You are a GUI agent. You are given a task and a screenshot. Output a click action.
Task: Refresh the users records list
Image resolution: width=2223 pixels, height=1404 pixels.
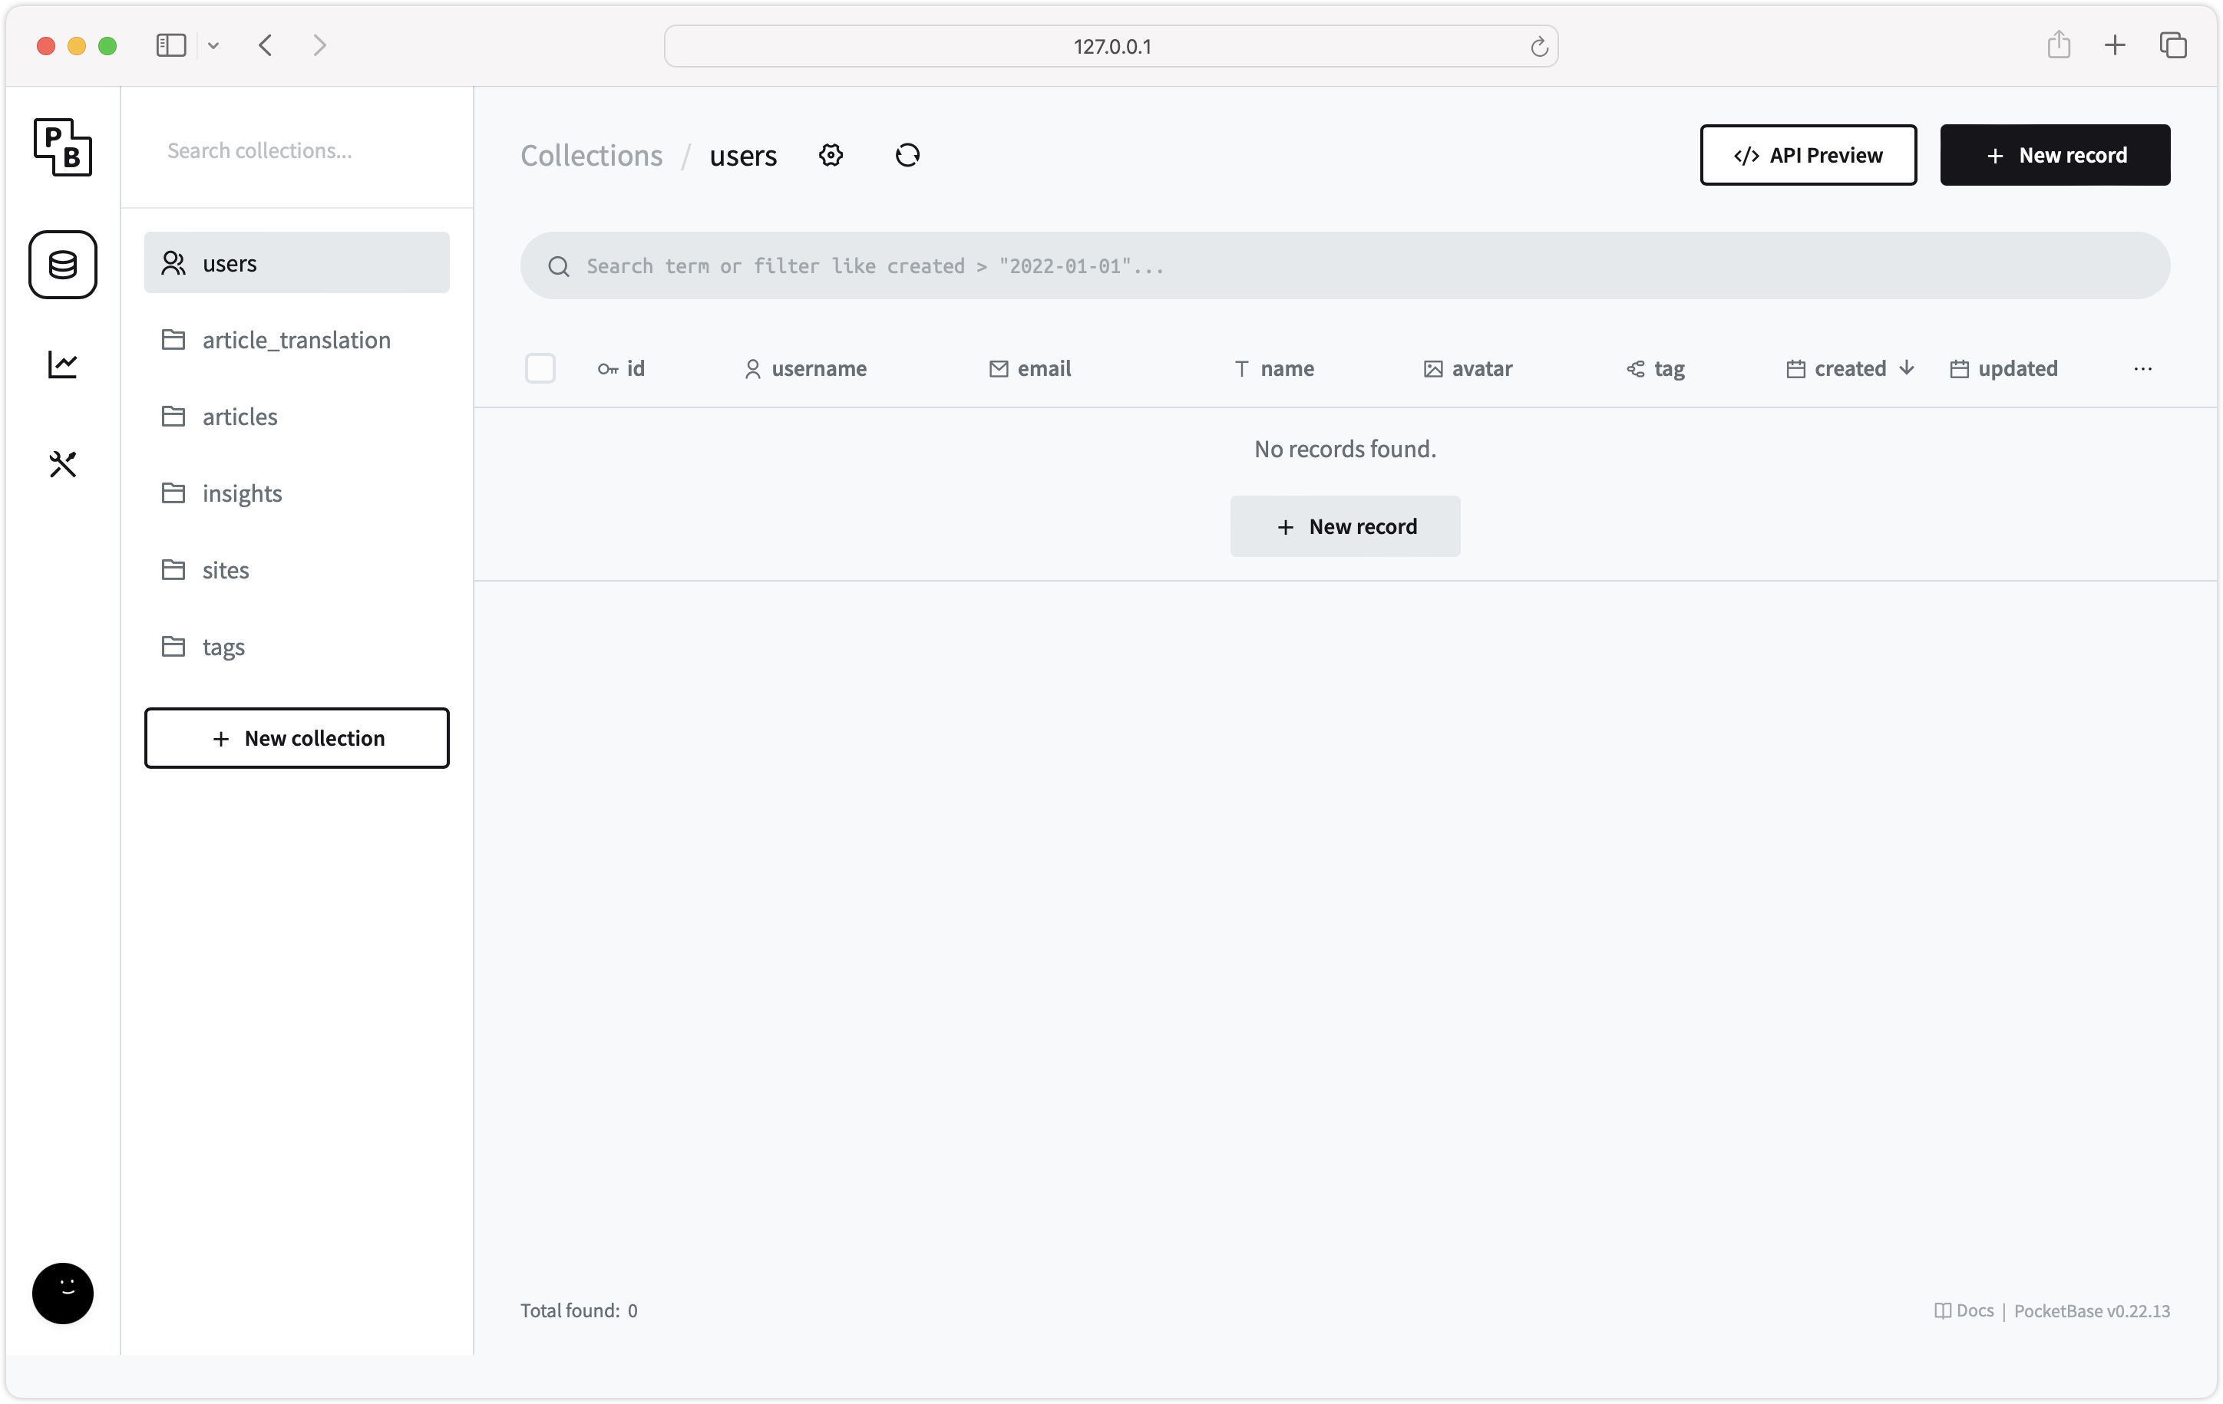[x=907, y=155]
